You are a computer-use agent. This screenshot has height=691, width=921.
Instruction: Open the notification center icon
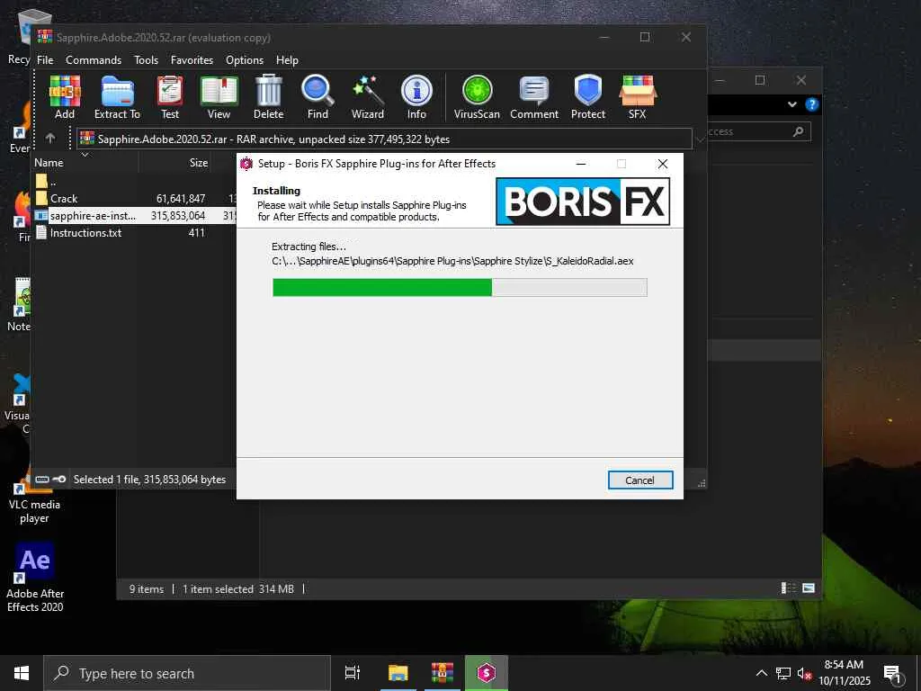pyautogui.click(x=893, y=674)
